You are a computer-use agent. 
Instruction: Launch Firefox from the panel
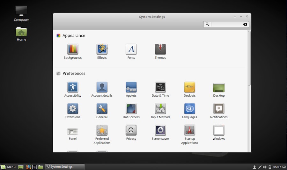29,167
